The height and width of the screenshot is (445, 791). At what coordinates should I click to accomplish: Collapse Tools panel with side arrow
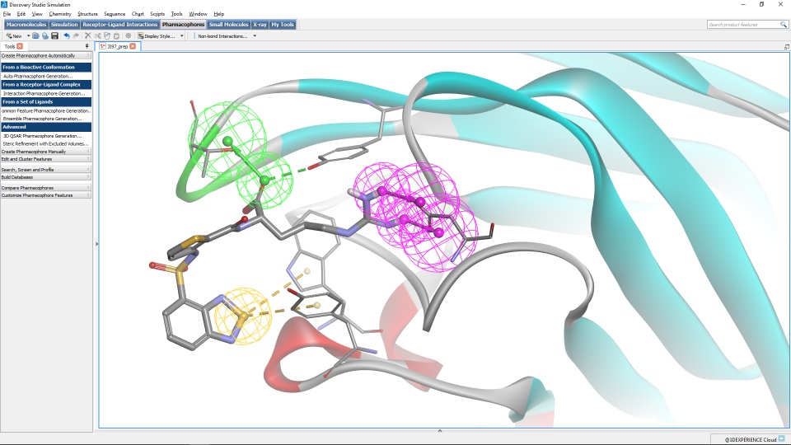(96, 244)
